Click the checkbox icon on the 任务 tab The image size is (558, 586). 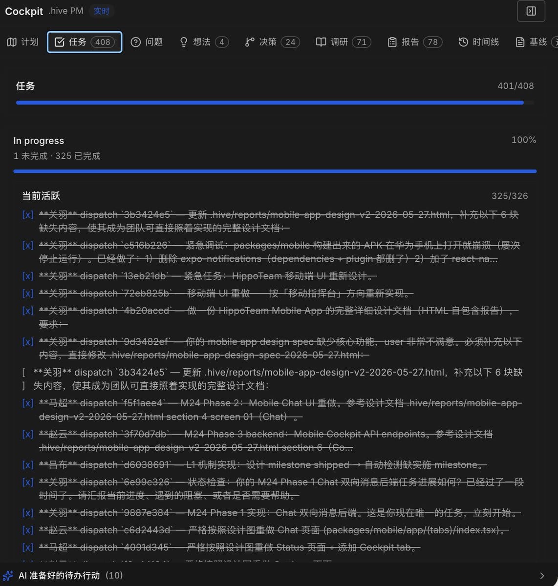(59, 42)
